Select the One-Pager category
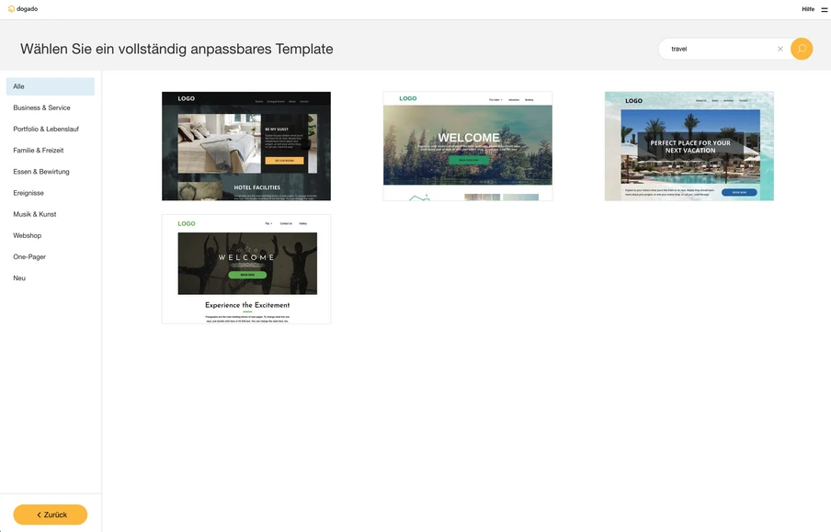The image size is (831, 532). point(29,256)
